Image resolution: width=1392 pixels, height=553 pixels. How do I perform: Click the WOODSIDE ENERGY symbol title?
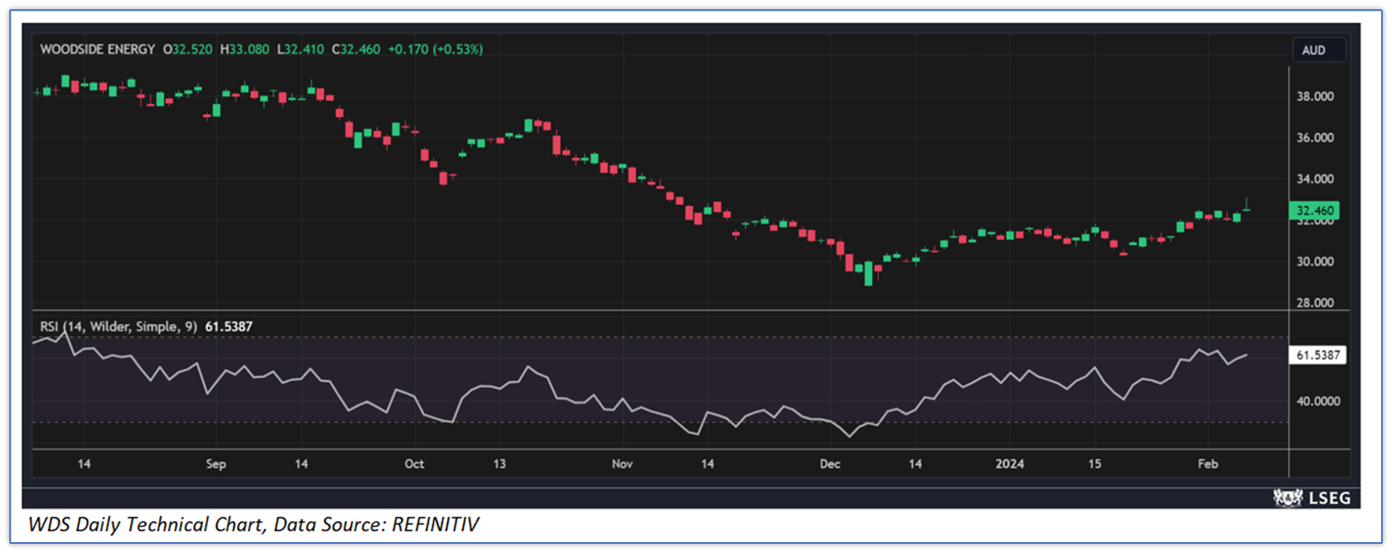point(97,49)
